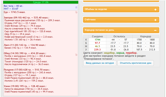166x97 pixels.
Task: Select the Ужин (19:00) meal heading
Action: (x=25, y=86)
